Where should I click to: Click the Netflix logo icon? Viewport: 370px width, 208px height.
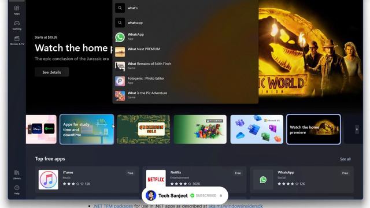pyautogui.click(x=156, y=180)
